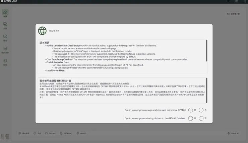The image size is (248, 143).
Task: Click the newsletter subscribe mail button
Action: point(234,14)
